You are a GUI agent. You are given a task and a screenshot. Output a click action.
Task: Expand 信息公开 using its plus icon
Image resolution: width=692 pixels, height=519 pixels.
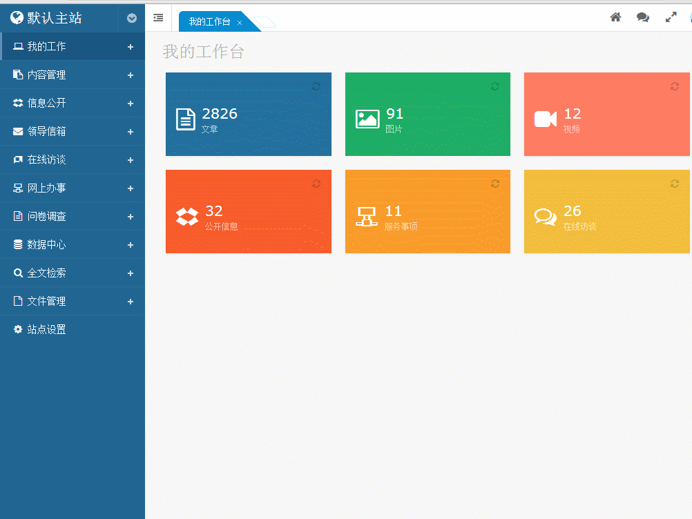131,104
